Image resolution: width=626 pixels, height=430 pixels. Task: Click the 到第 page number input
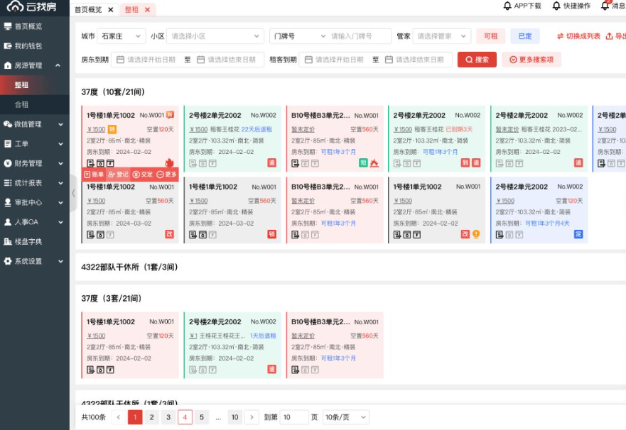click(294, 417)
